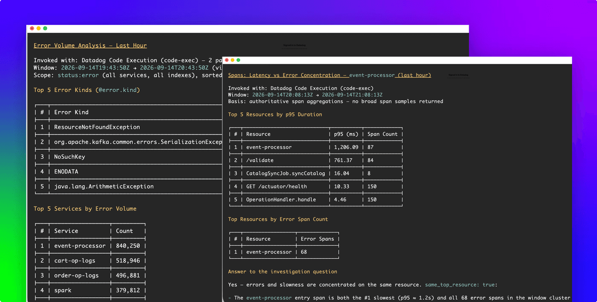Select the /validate resource row
597x302 pixels.
click(315, 160)
